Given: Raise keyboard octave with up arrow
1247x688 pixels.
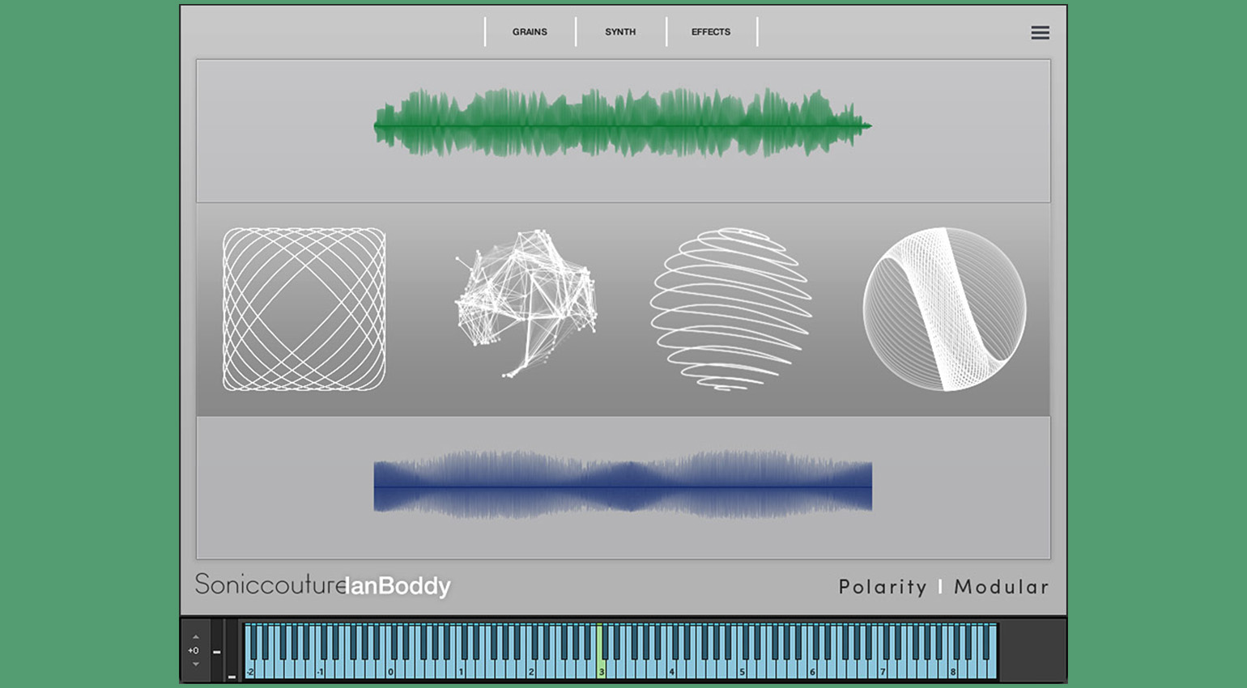Looking at the screenshot, I should tap(195, 637).
